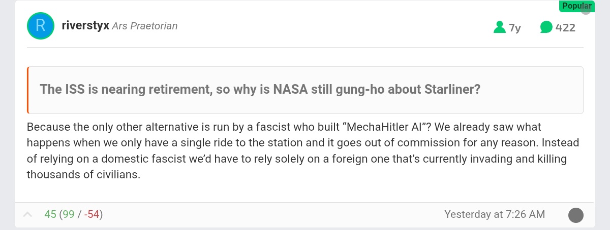610x230 pixels.
Task: Click the gray dot overlapping the Popular badge
Action: [x=586, y=9]
